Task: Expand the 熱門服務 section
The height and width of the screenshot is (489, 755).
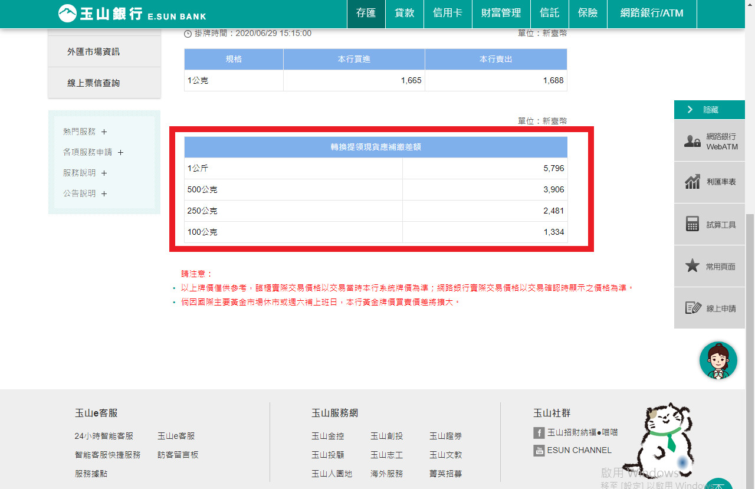Action: point(104,132)
